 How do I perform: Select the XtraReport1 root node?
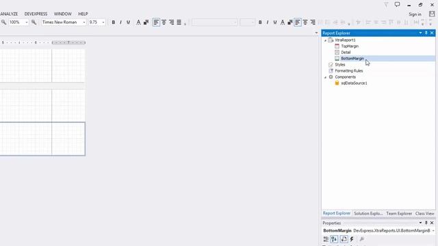345,40
